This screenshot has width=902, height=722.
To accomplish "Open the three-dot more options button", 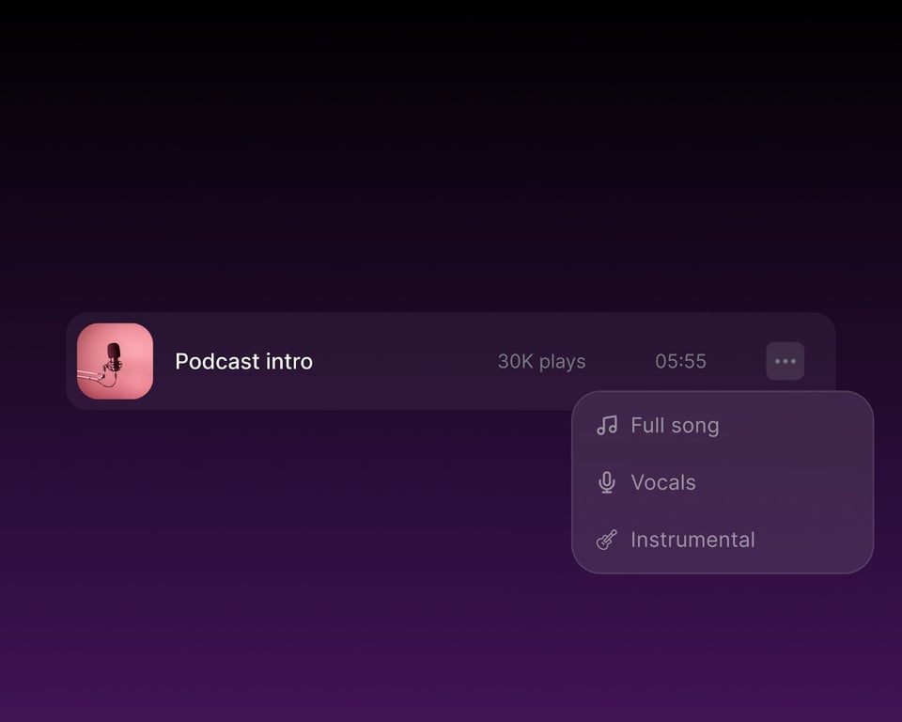I will point(785,361).
